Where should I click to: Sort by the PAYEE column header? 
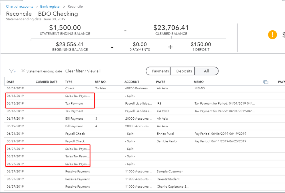tap(160, 82)
